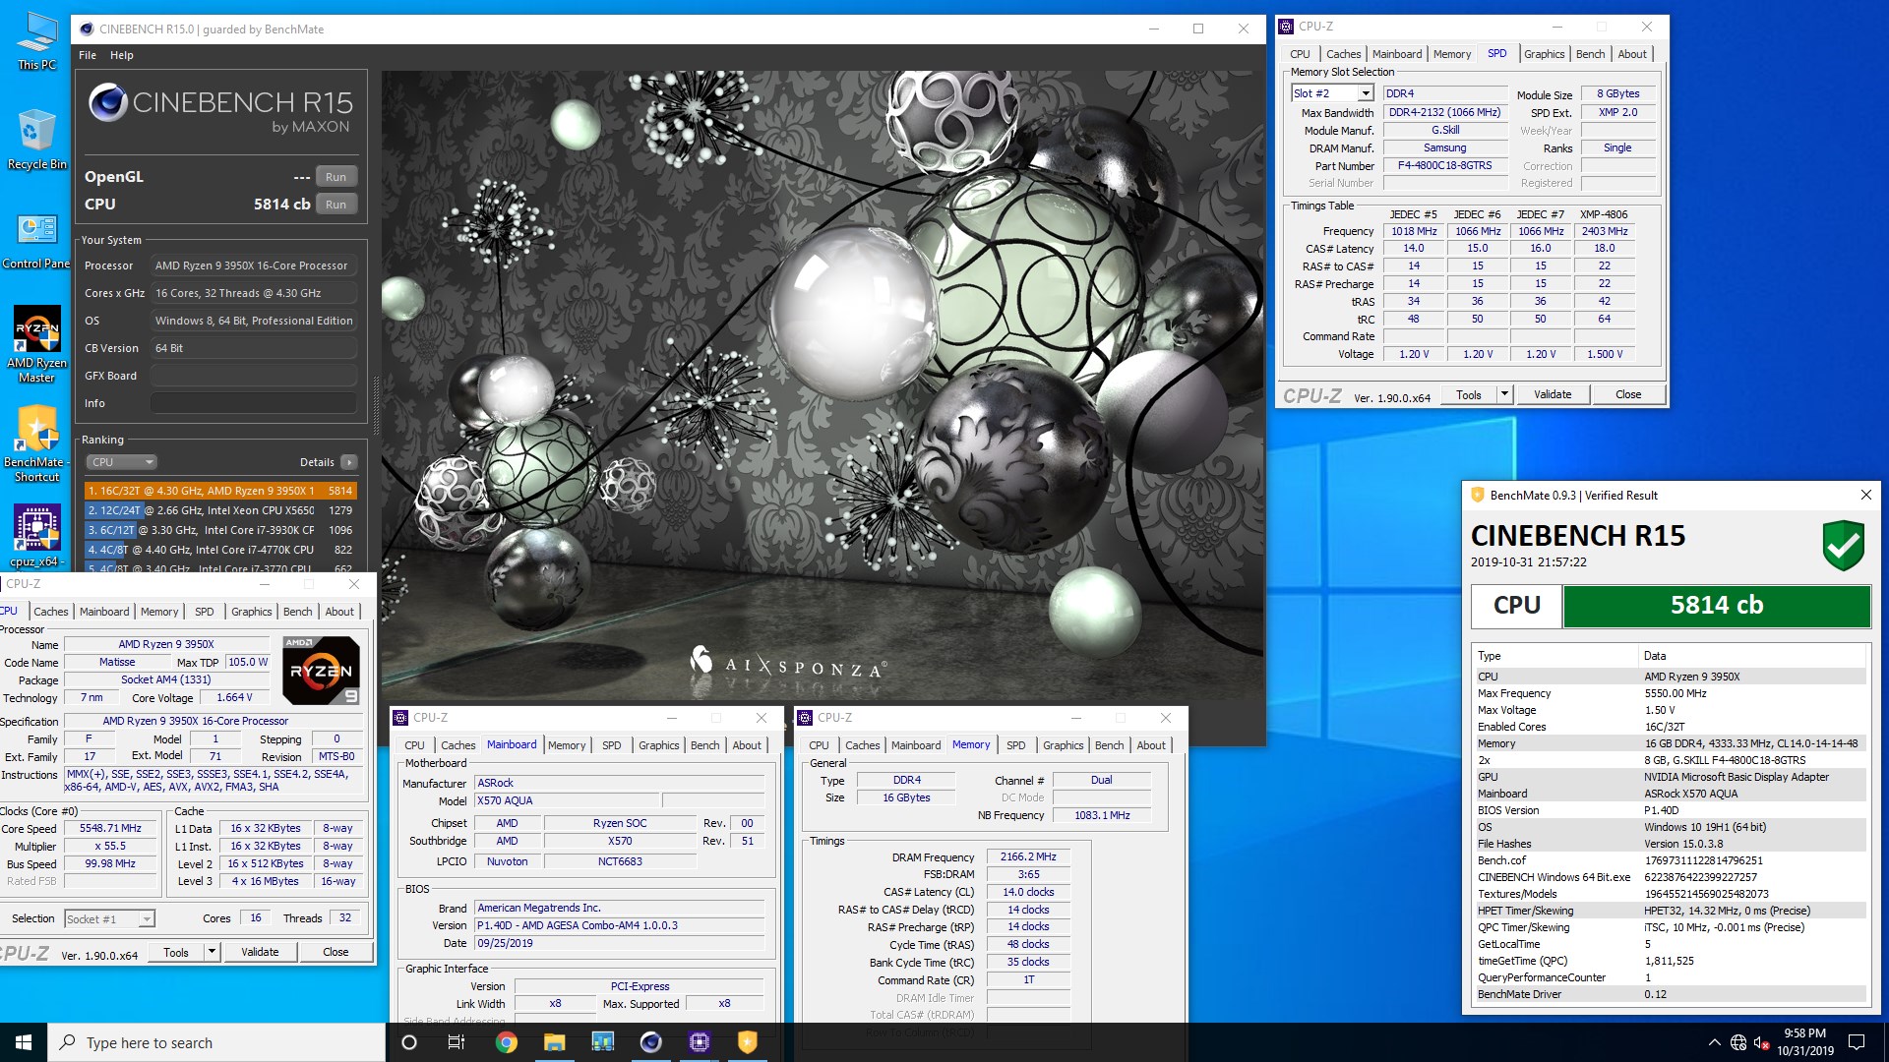Open About tab in Mainboard CPU-Z window

point(747,745)
